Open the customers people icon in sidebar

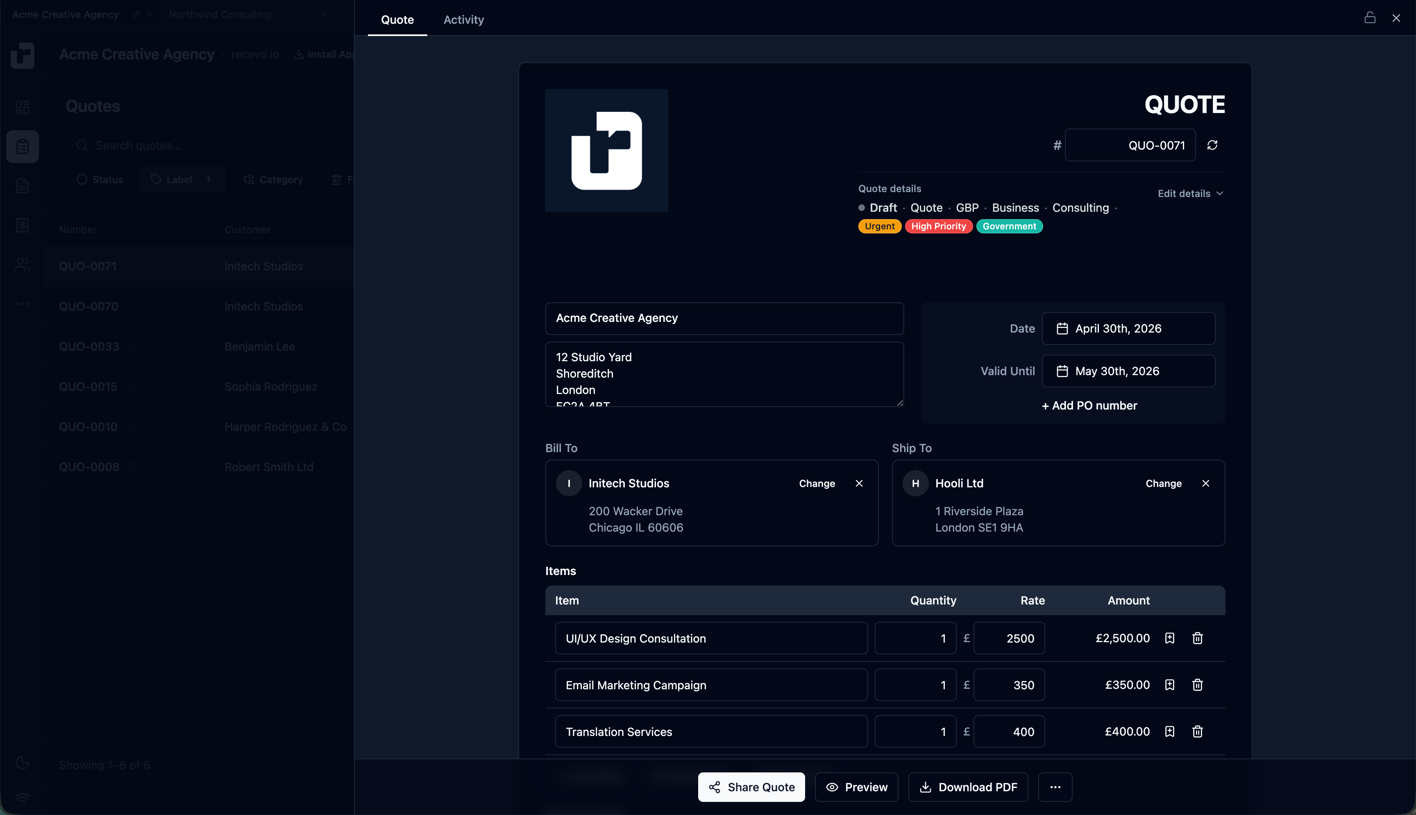[x=23, y=264]
